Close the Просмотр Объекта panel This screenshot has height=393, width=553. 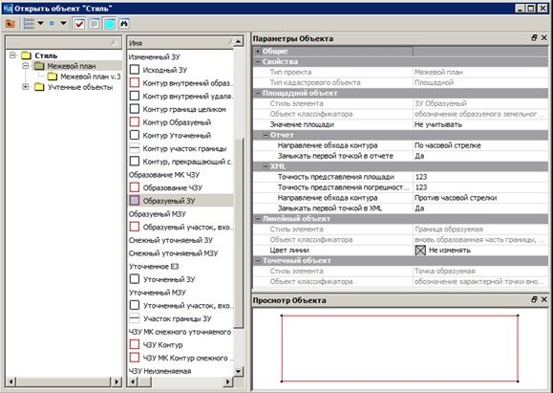tap(544, 299)
